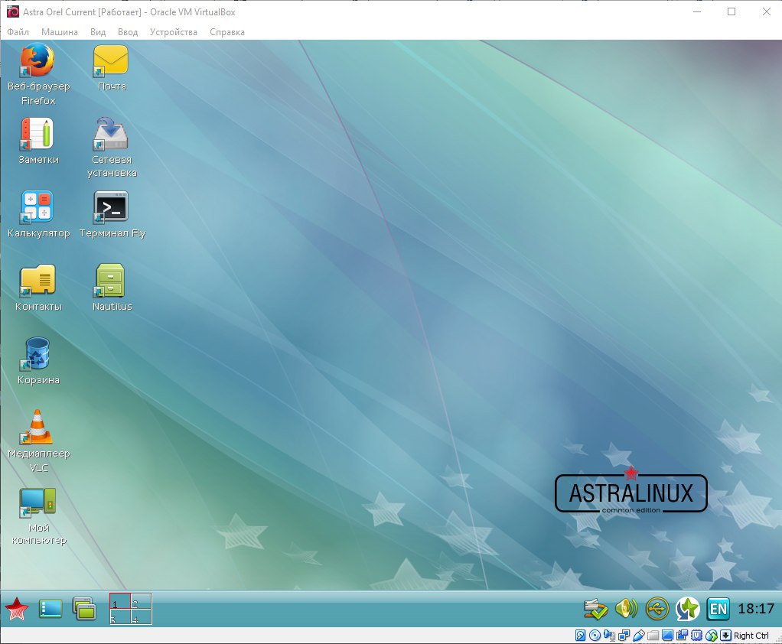Open the Файл menu

(x=18, y=32)
